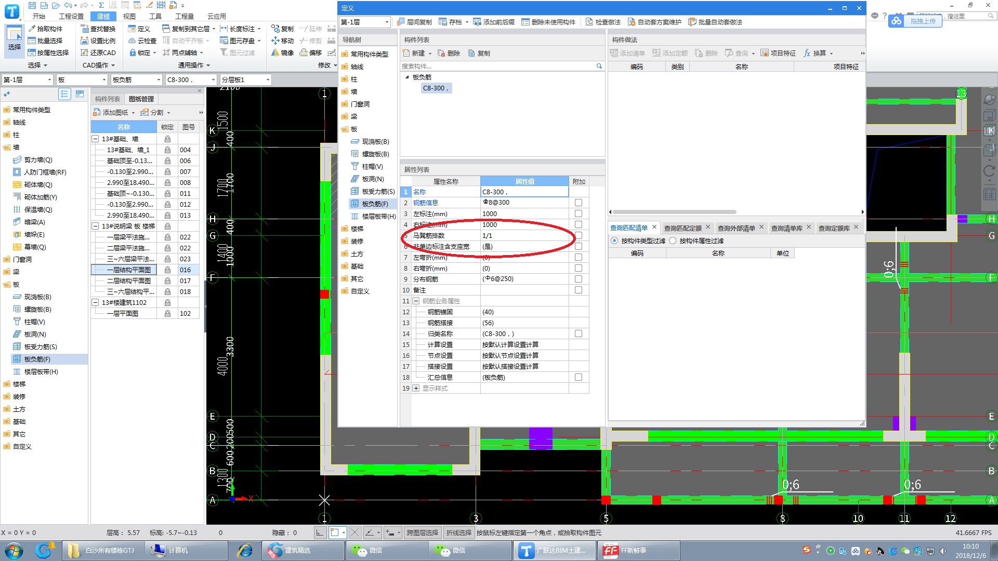The height and width of the screenshot is (561, 998).
Task: Click 还原CAD restore tool
Action: (x=98, y=52)
